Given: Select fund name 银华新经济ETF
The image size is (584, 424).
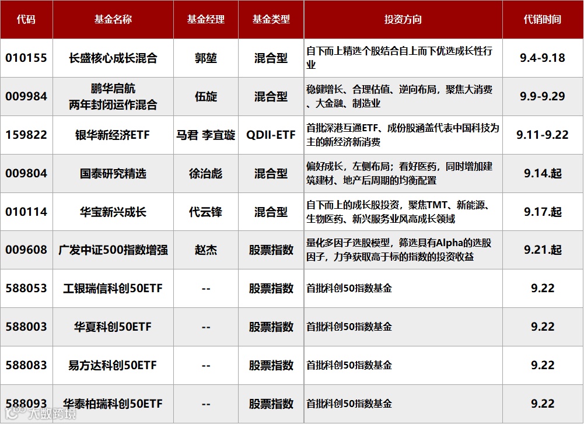Looking at the screenshot, I should pyautogui.click(x=113, y=135).
